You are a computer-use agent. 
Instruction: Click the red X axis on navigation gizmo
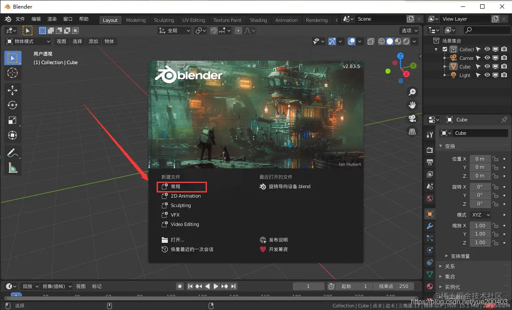click(x=406, y=74)
